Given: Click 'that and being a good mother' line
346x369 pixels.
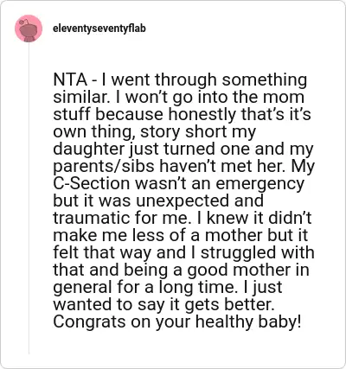Looking at the screenshot, I should click(181, 270).
